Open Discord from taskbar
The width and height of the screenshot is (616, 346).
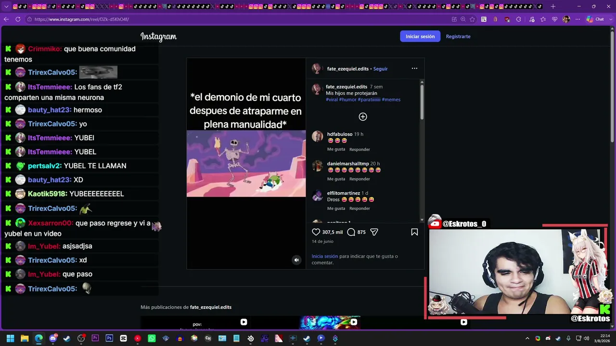pos(53,338)
